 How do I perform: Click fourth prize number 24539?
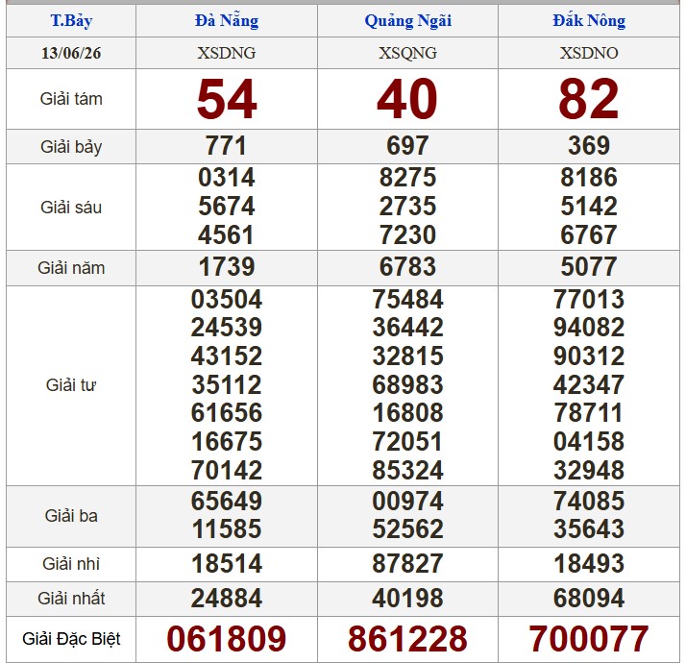(227, 328)
